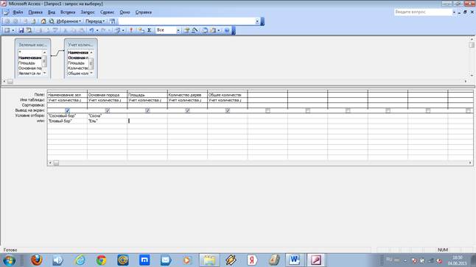Screen dimensions: 476x267
Task: Open the Вид menu
Action: coord(52,12)
